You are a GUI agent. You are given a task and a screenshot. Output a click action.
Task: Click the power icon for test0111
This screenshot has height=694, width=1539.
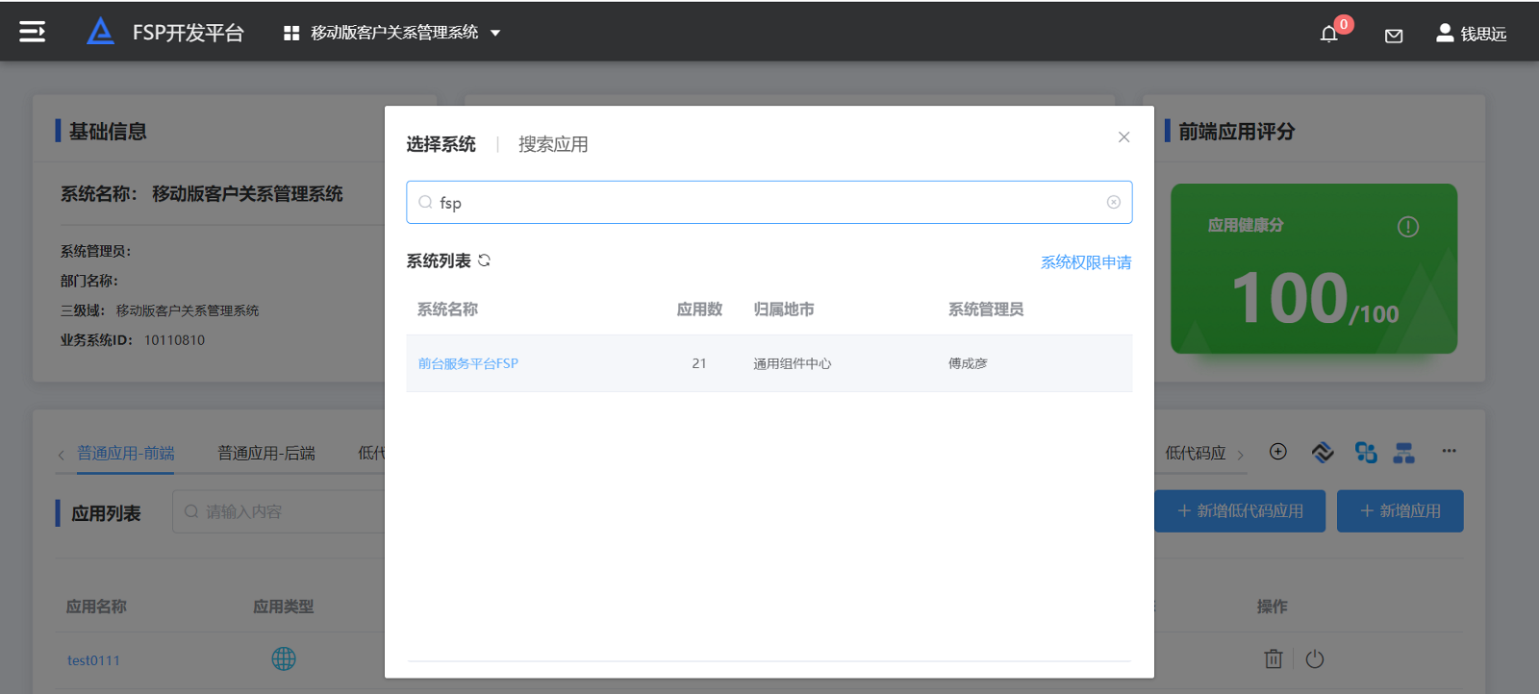point(1315,659)
